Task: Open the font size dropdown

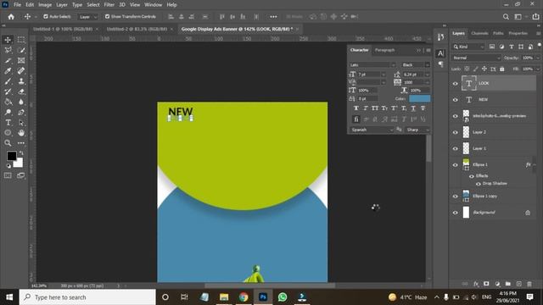Action: coord(383,75)
